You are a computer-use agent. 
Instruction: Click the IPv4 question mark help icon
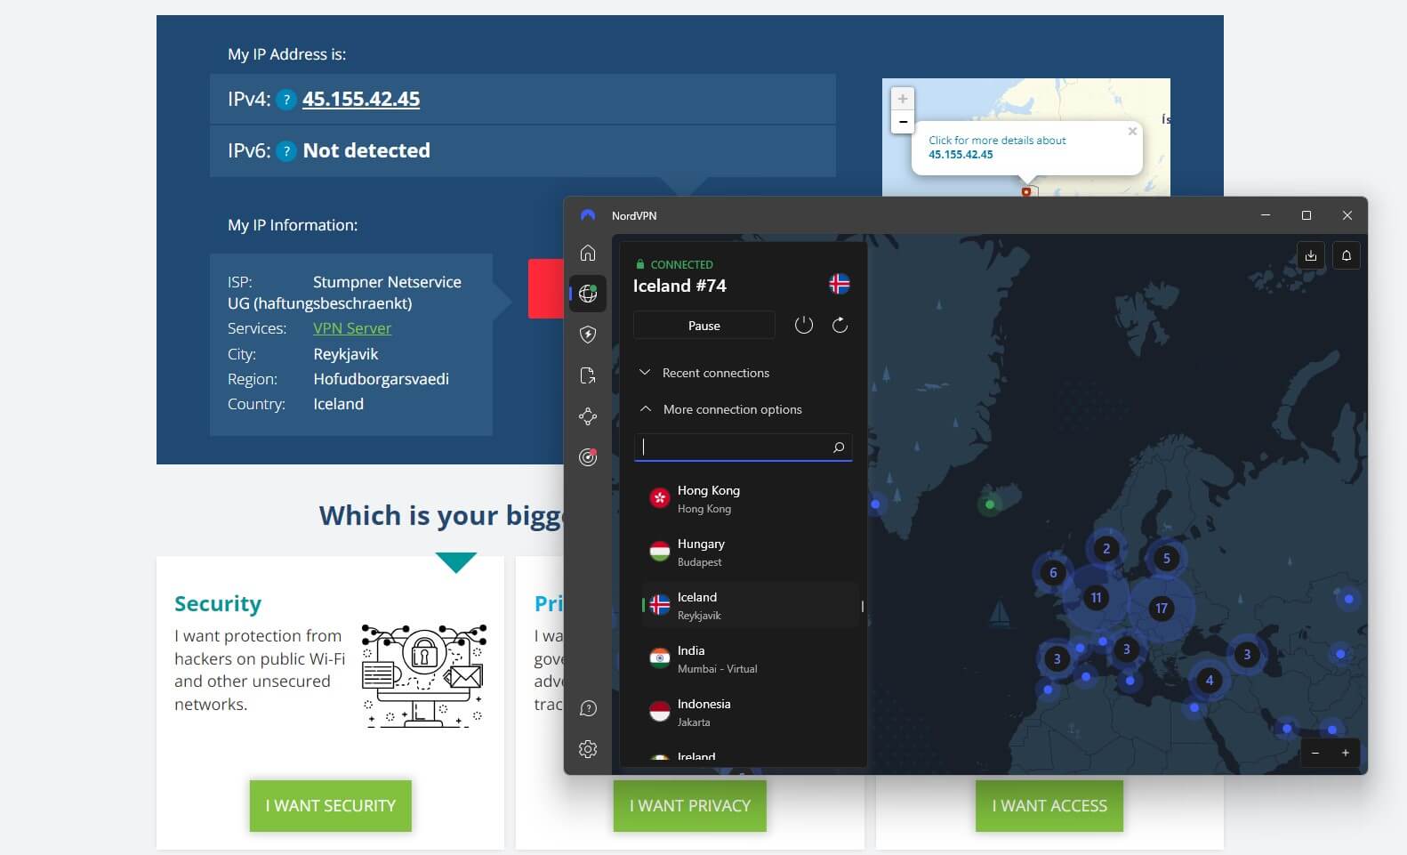point(285,100)
